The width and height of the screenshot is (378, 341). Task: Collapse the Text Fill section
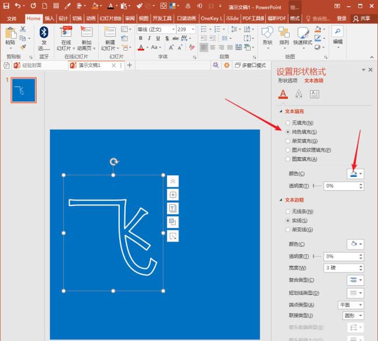(x=281, y=111)
